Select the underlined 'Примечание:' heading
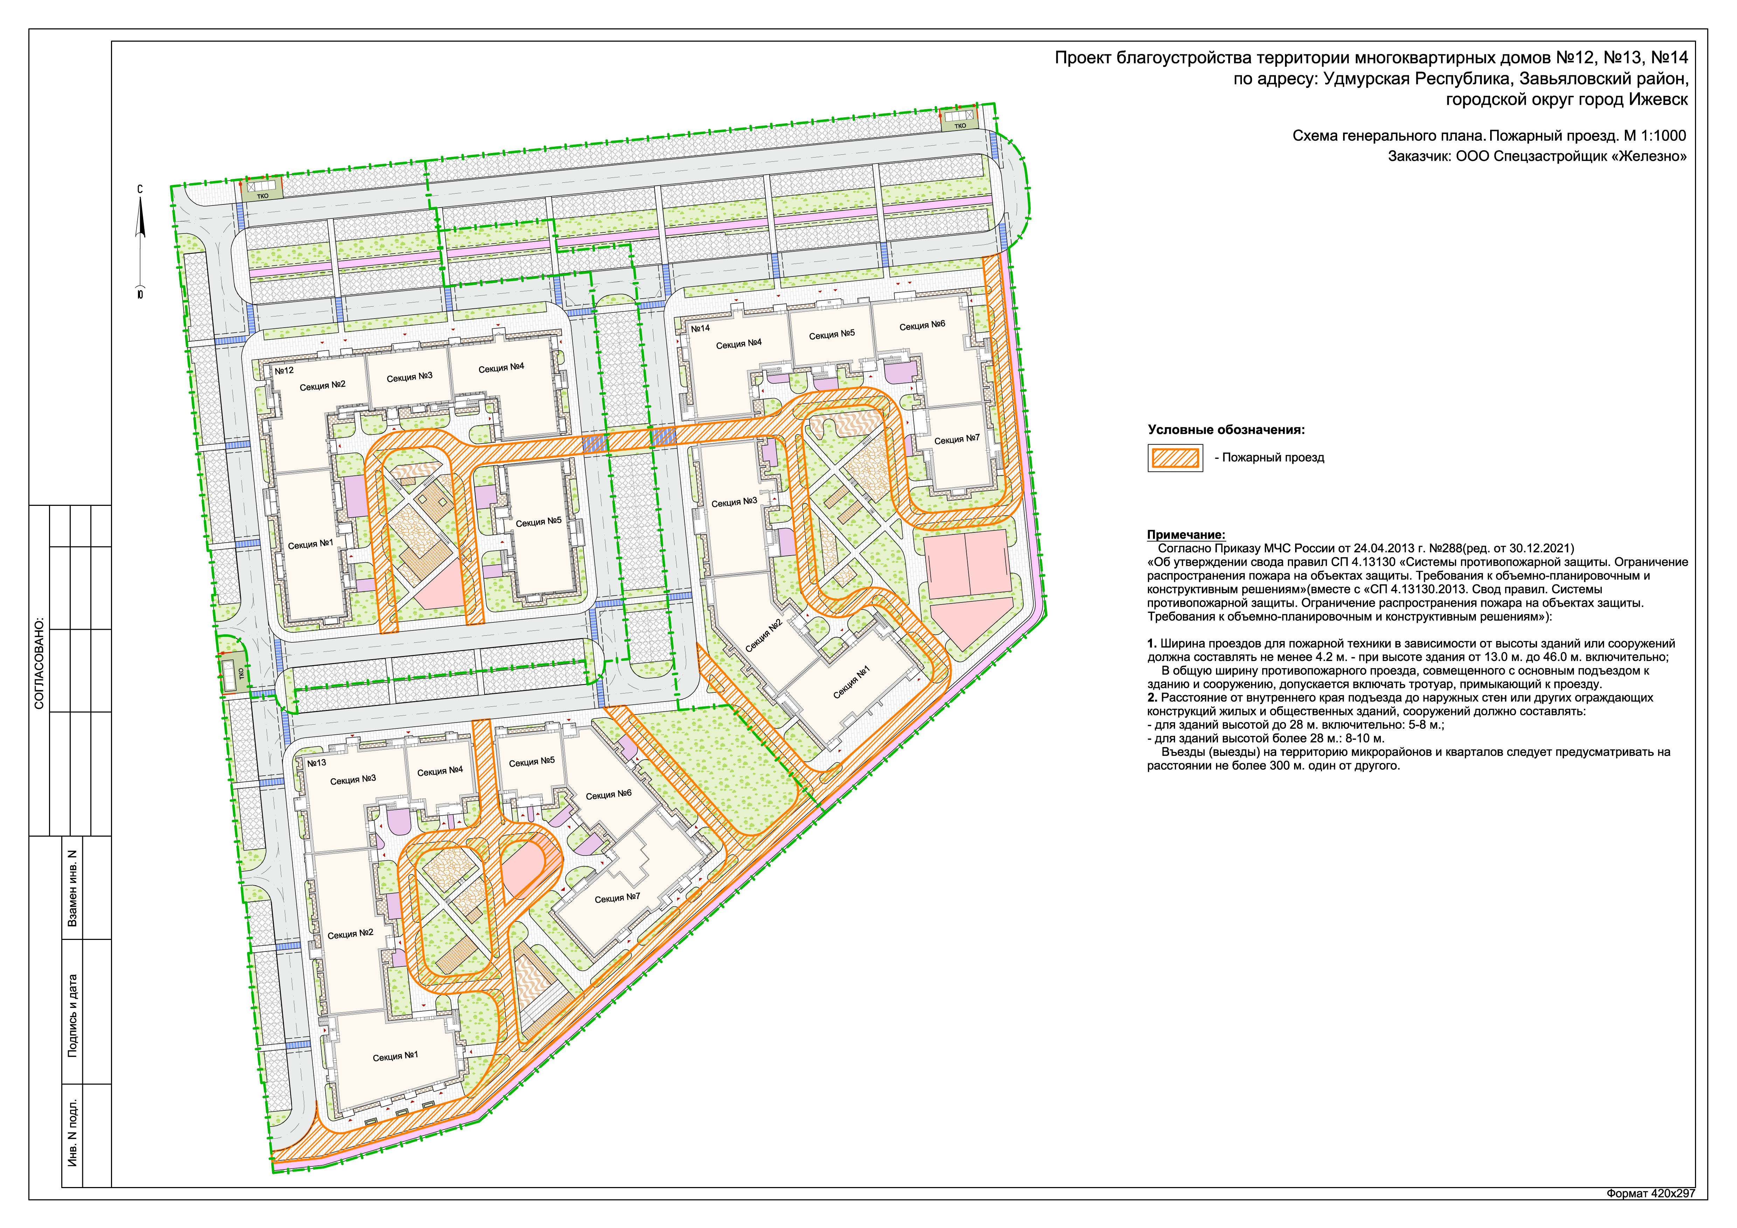The image size is (1737, 1228). 1186,535
